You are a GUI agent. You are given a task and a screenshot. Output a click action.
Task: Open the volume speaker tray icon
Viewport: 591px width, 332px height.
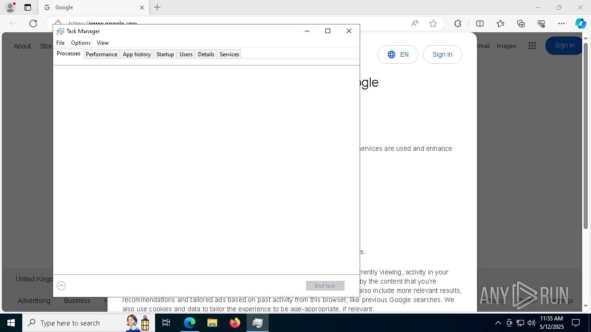point(531,323)
